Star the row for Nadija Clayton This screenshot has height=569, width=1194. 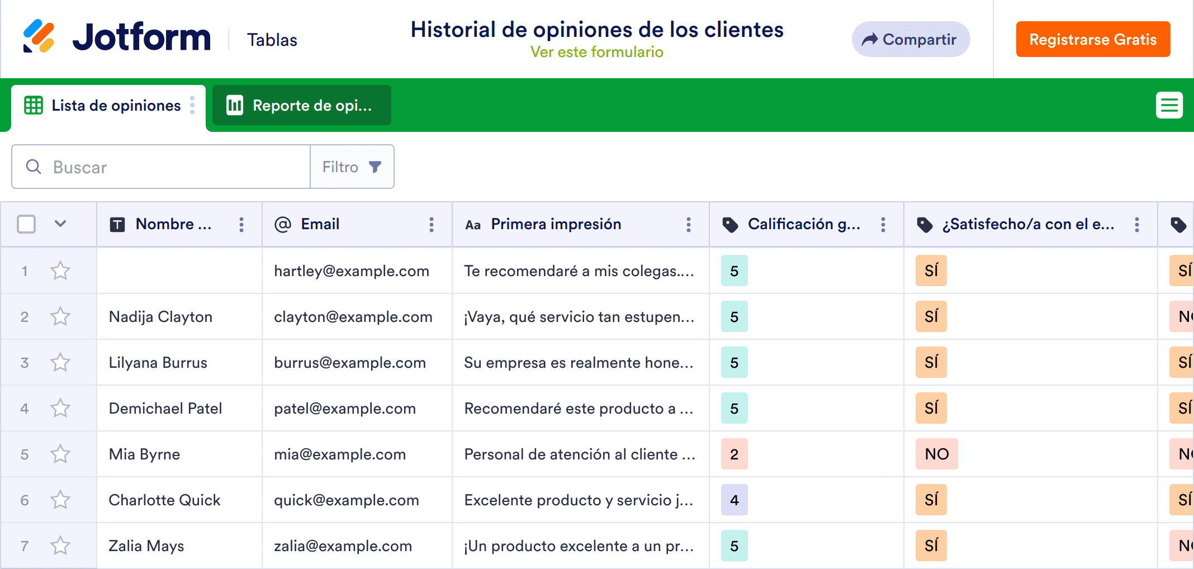click(60, 316)
